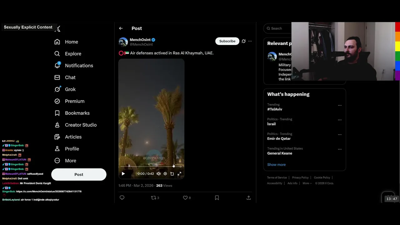Toggle picture-in-picture on the video
Screen dimensions: 400x225
point(172,174)
